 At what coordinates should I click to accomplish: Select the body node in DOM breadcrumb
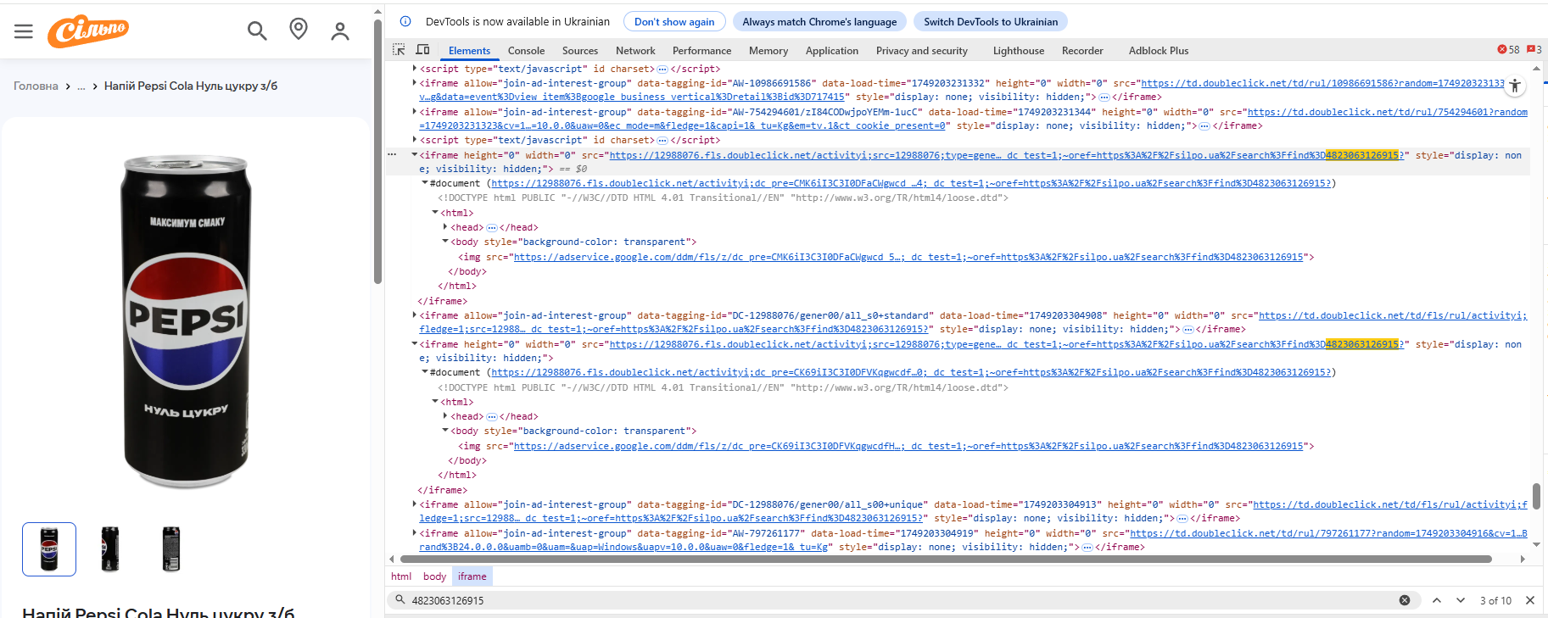coord(434,576)
